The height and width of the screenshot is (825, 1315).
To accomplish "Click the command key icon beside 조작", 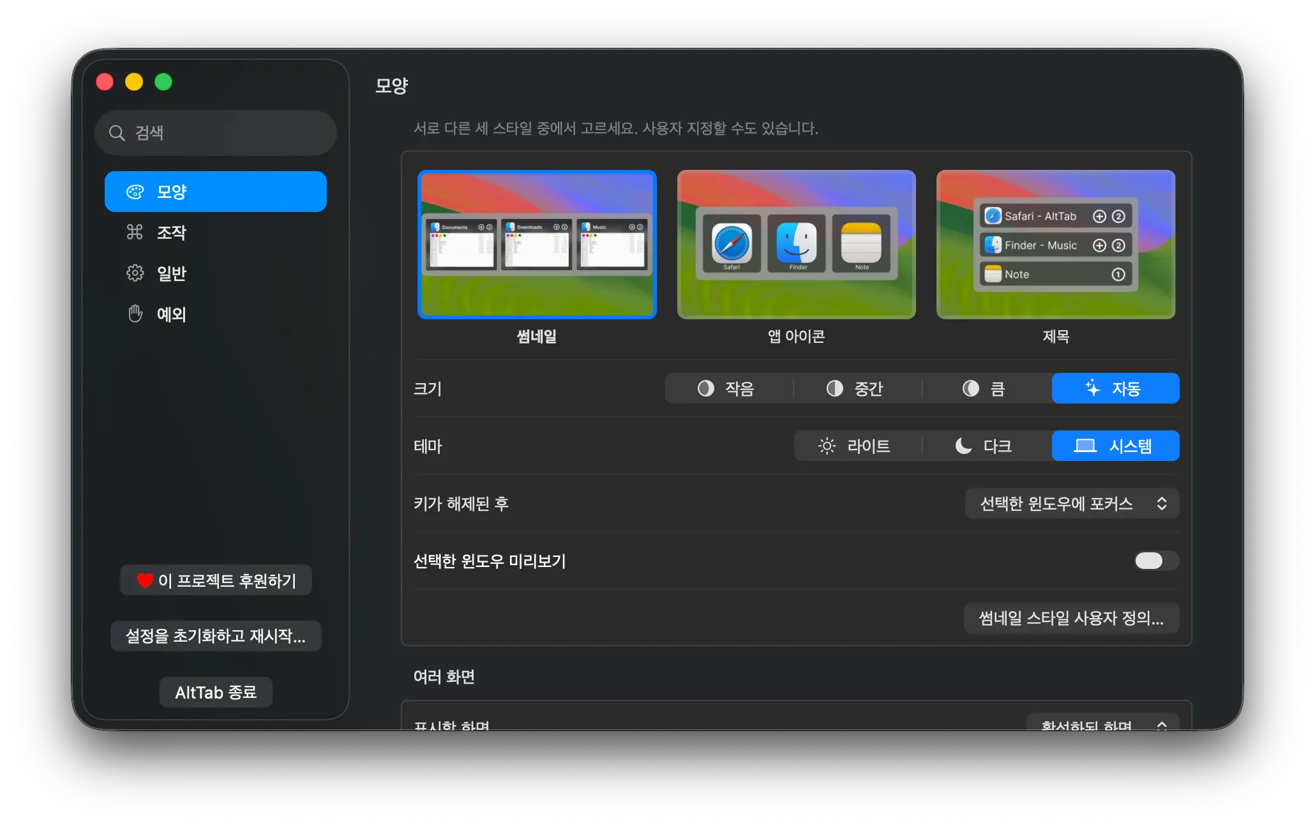I will 135,232.
